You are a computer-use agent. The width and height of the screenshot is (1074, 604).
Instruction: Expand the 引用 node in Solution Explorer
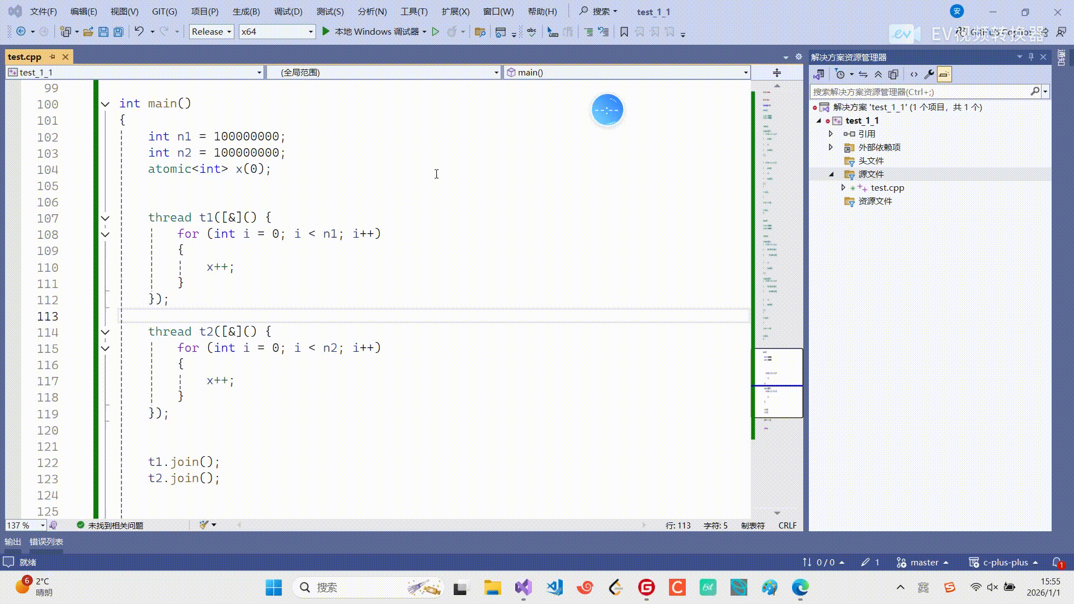(831, 134)
